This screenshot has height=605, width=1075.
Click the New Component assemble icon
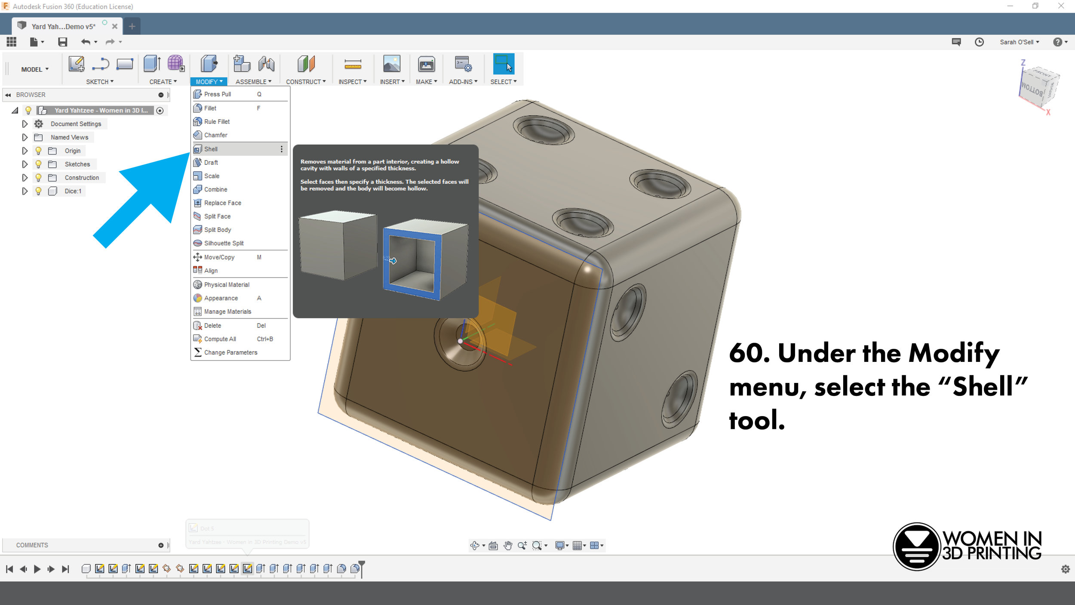click(241, 64)
